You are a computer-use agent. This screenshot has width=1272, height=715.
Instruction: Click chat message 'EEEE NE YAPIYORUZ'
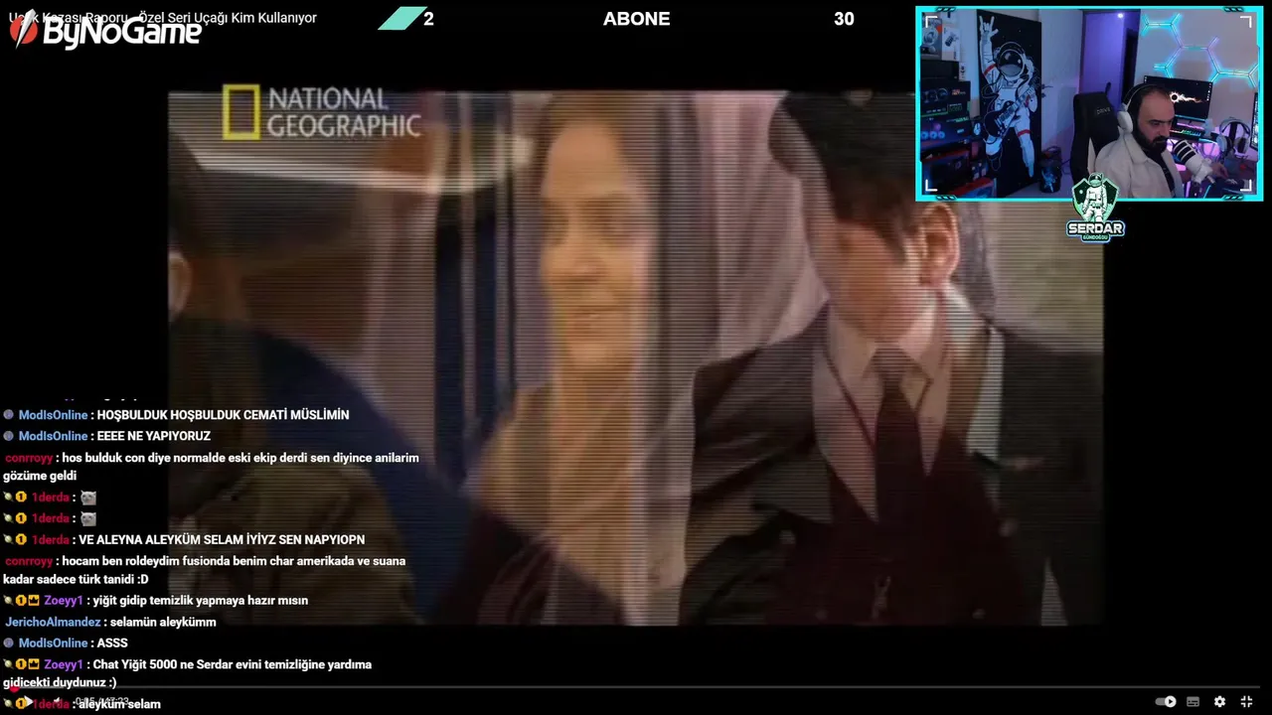153,436
